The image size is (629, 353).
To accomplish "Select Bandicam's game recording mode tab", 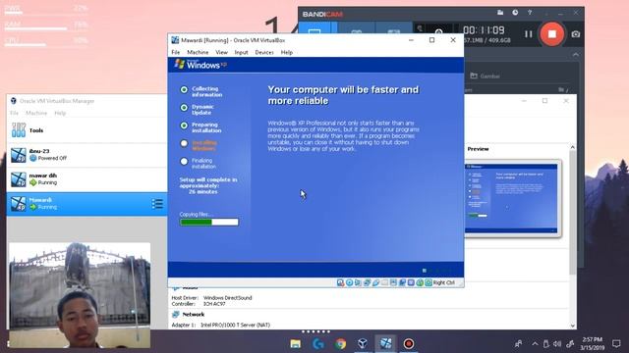I will (357, 28).
